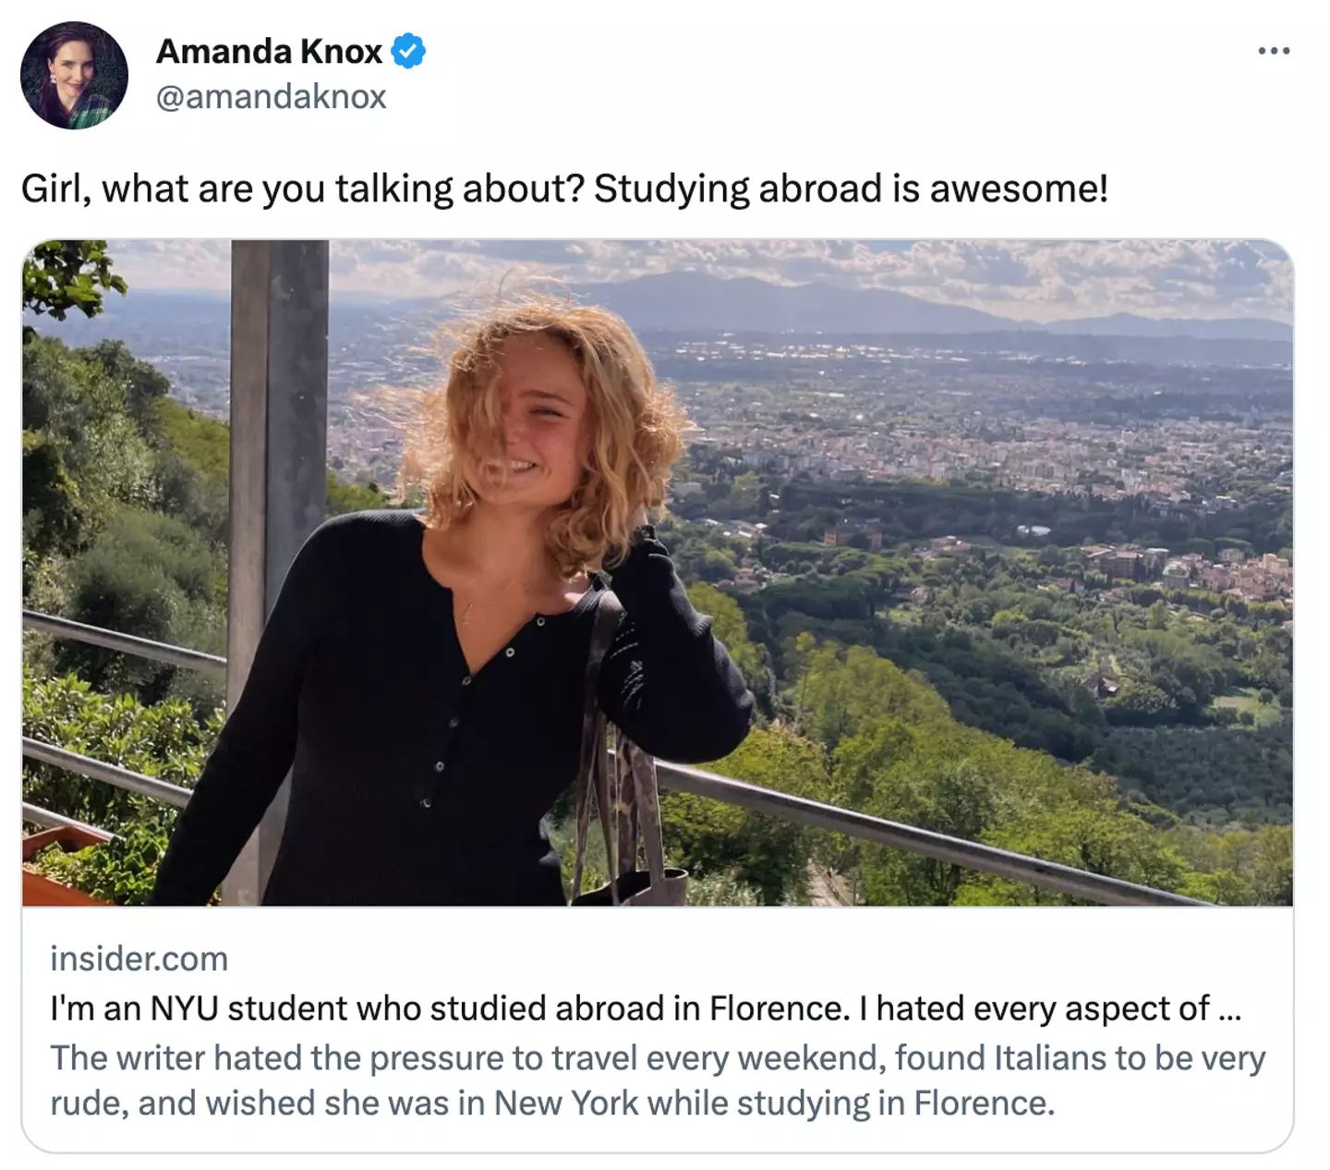Image resolution: width=1330 pixels, height=1170 pixels.
Task: Select the word "awesome!" in the tweet
Action: click(x=1018, y=189)
